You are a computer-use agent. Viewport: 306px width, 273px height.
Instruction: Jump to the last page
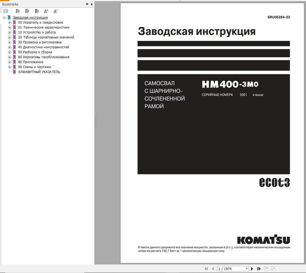(259, 269)
